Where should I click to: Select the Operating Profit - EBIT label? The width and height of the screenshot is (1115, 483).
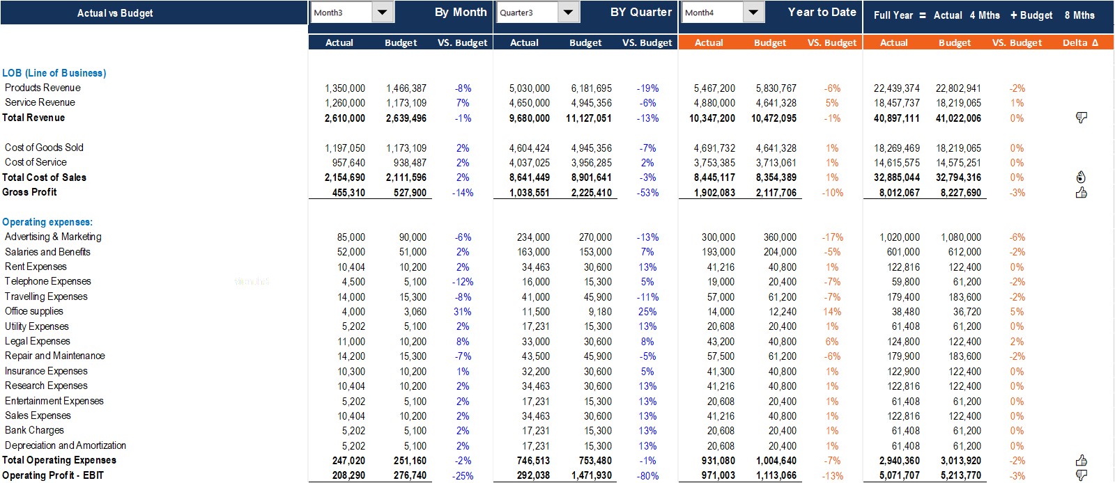coord(53,475)
